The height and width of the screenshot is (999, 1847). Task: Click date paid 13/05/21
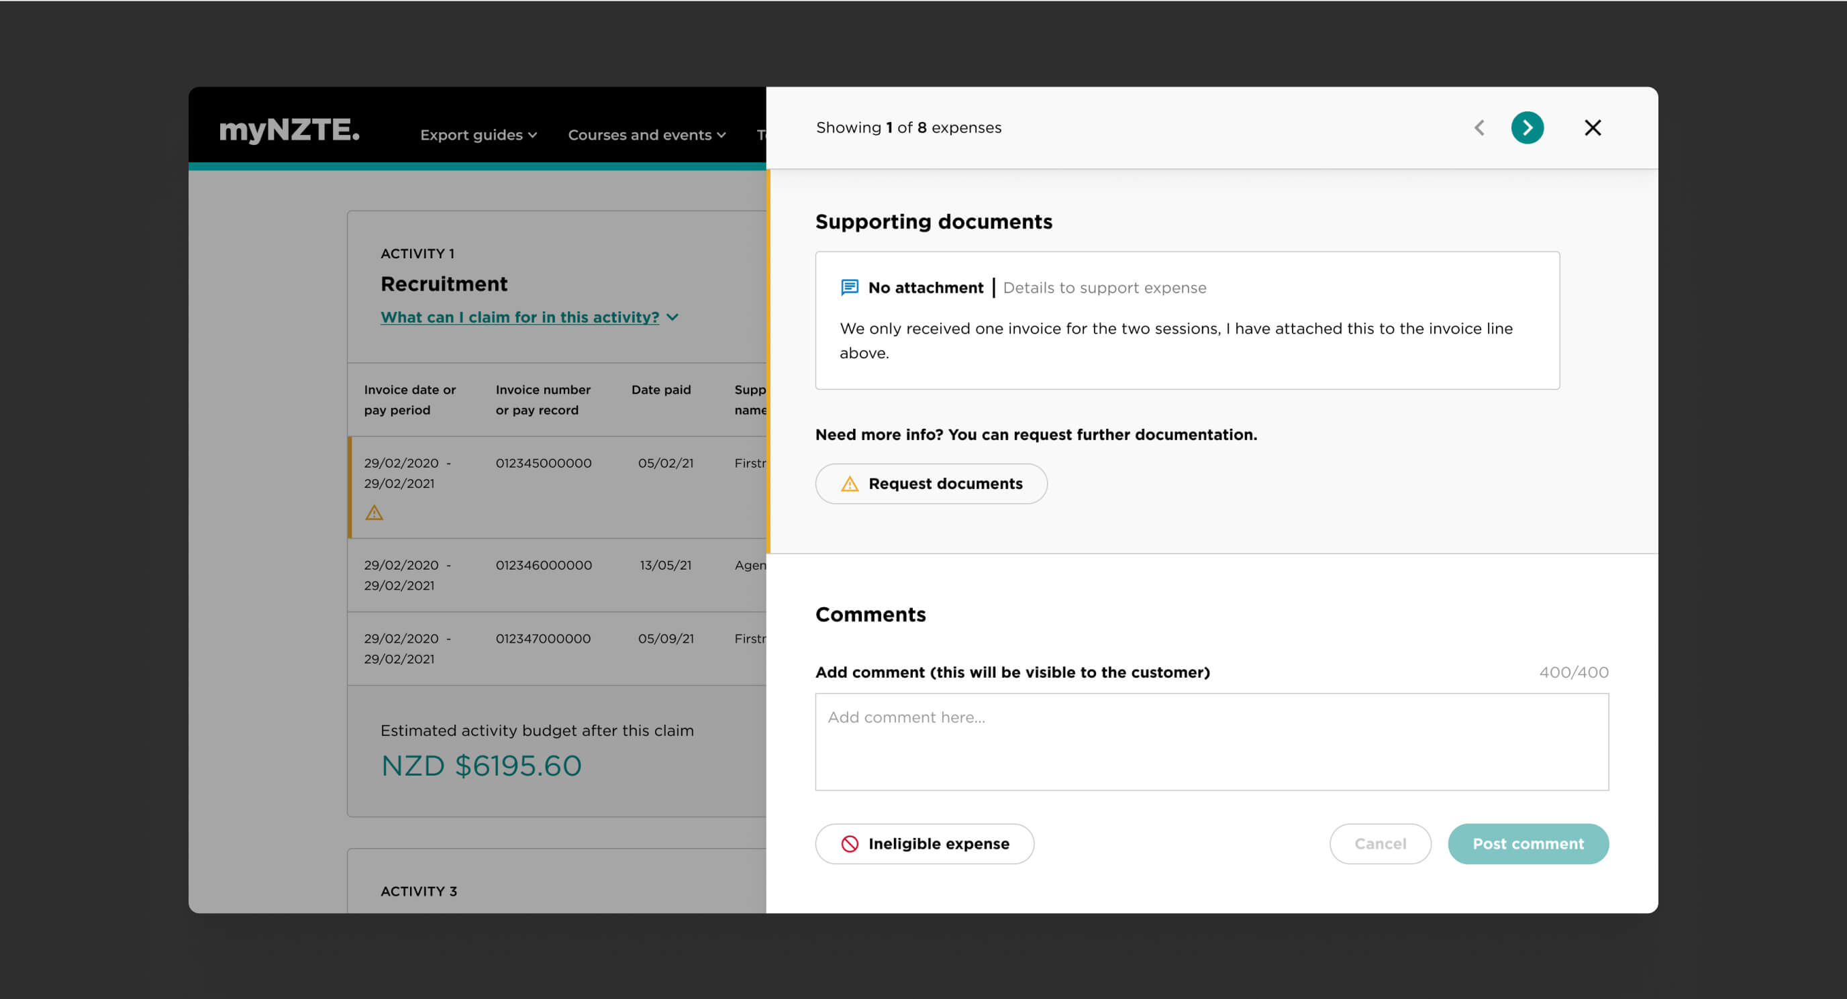click(665, 565)
